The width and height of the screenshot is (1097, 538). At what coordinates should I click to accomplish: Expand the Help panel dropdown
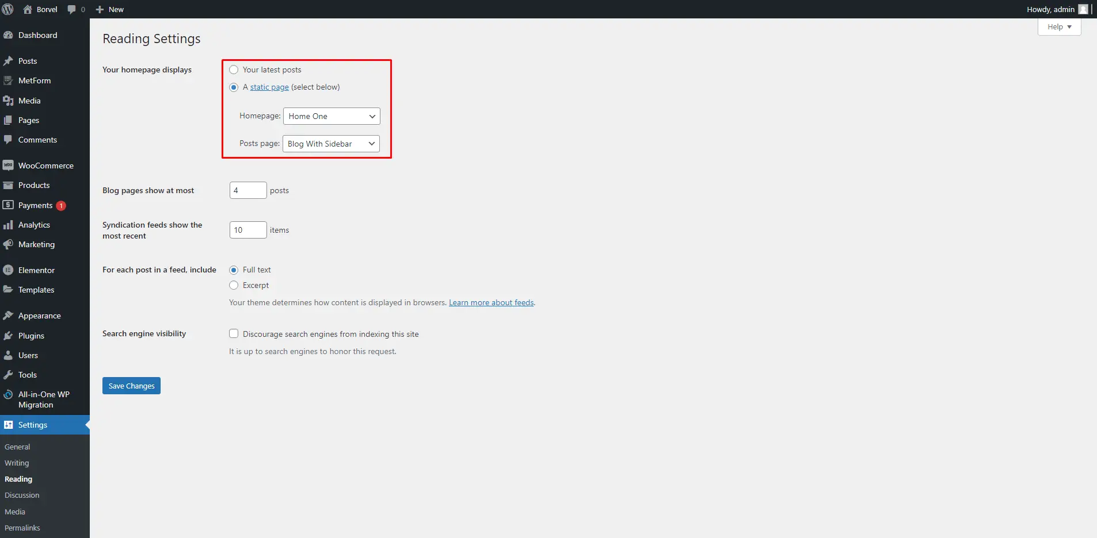tap(1059, 27)
